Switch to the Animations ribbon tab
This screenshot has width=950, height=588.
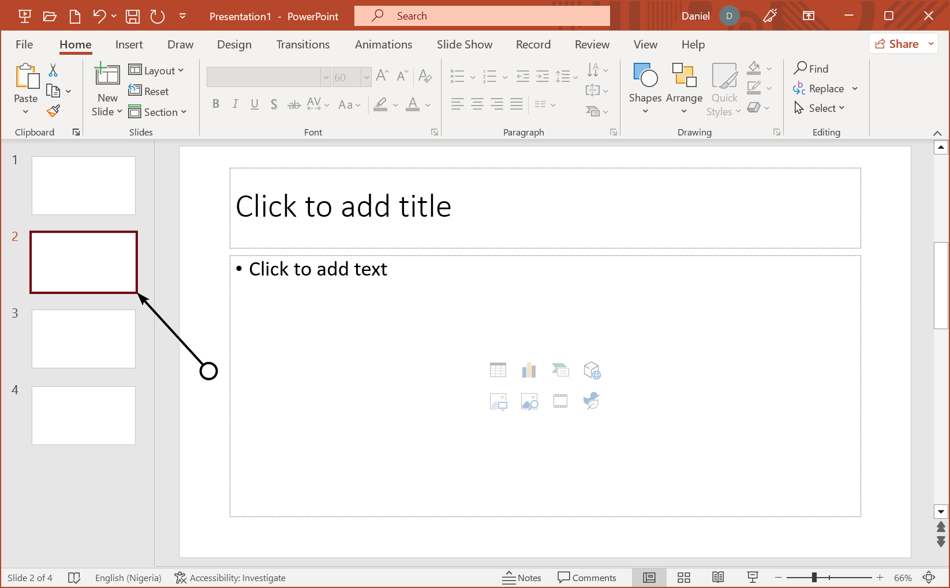click(x=383, y=44)
